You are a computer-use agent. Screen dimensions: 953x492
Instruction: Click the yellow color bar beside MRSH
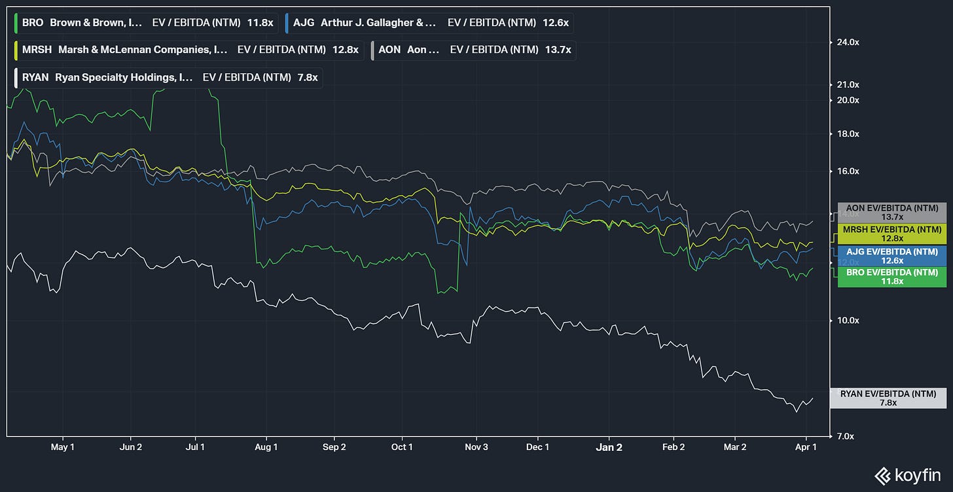[16, 50]
